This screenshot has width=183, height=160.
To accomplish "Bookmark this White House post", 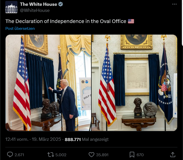I will [x=132, y=155].
